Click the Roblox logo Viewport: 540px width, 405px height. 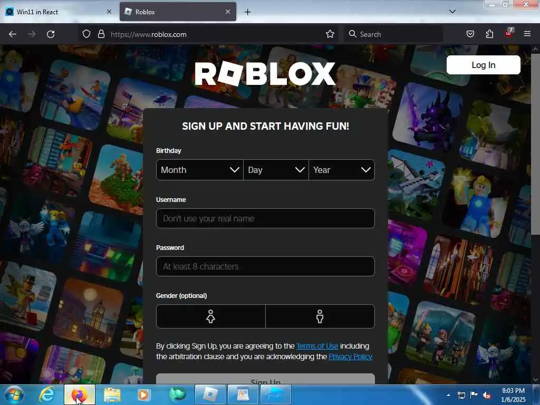pos(265,74)
